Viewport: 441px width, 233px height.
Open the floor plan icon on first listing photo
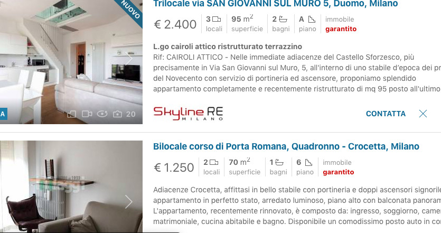point(72,114)
